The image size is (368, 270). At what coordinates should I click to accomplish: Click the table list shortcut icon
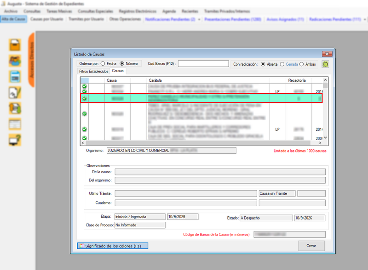click(15, 124)
